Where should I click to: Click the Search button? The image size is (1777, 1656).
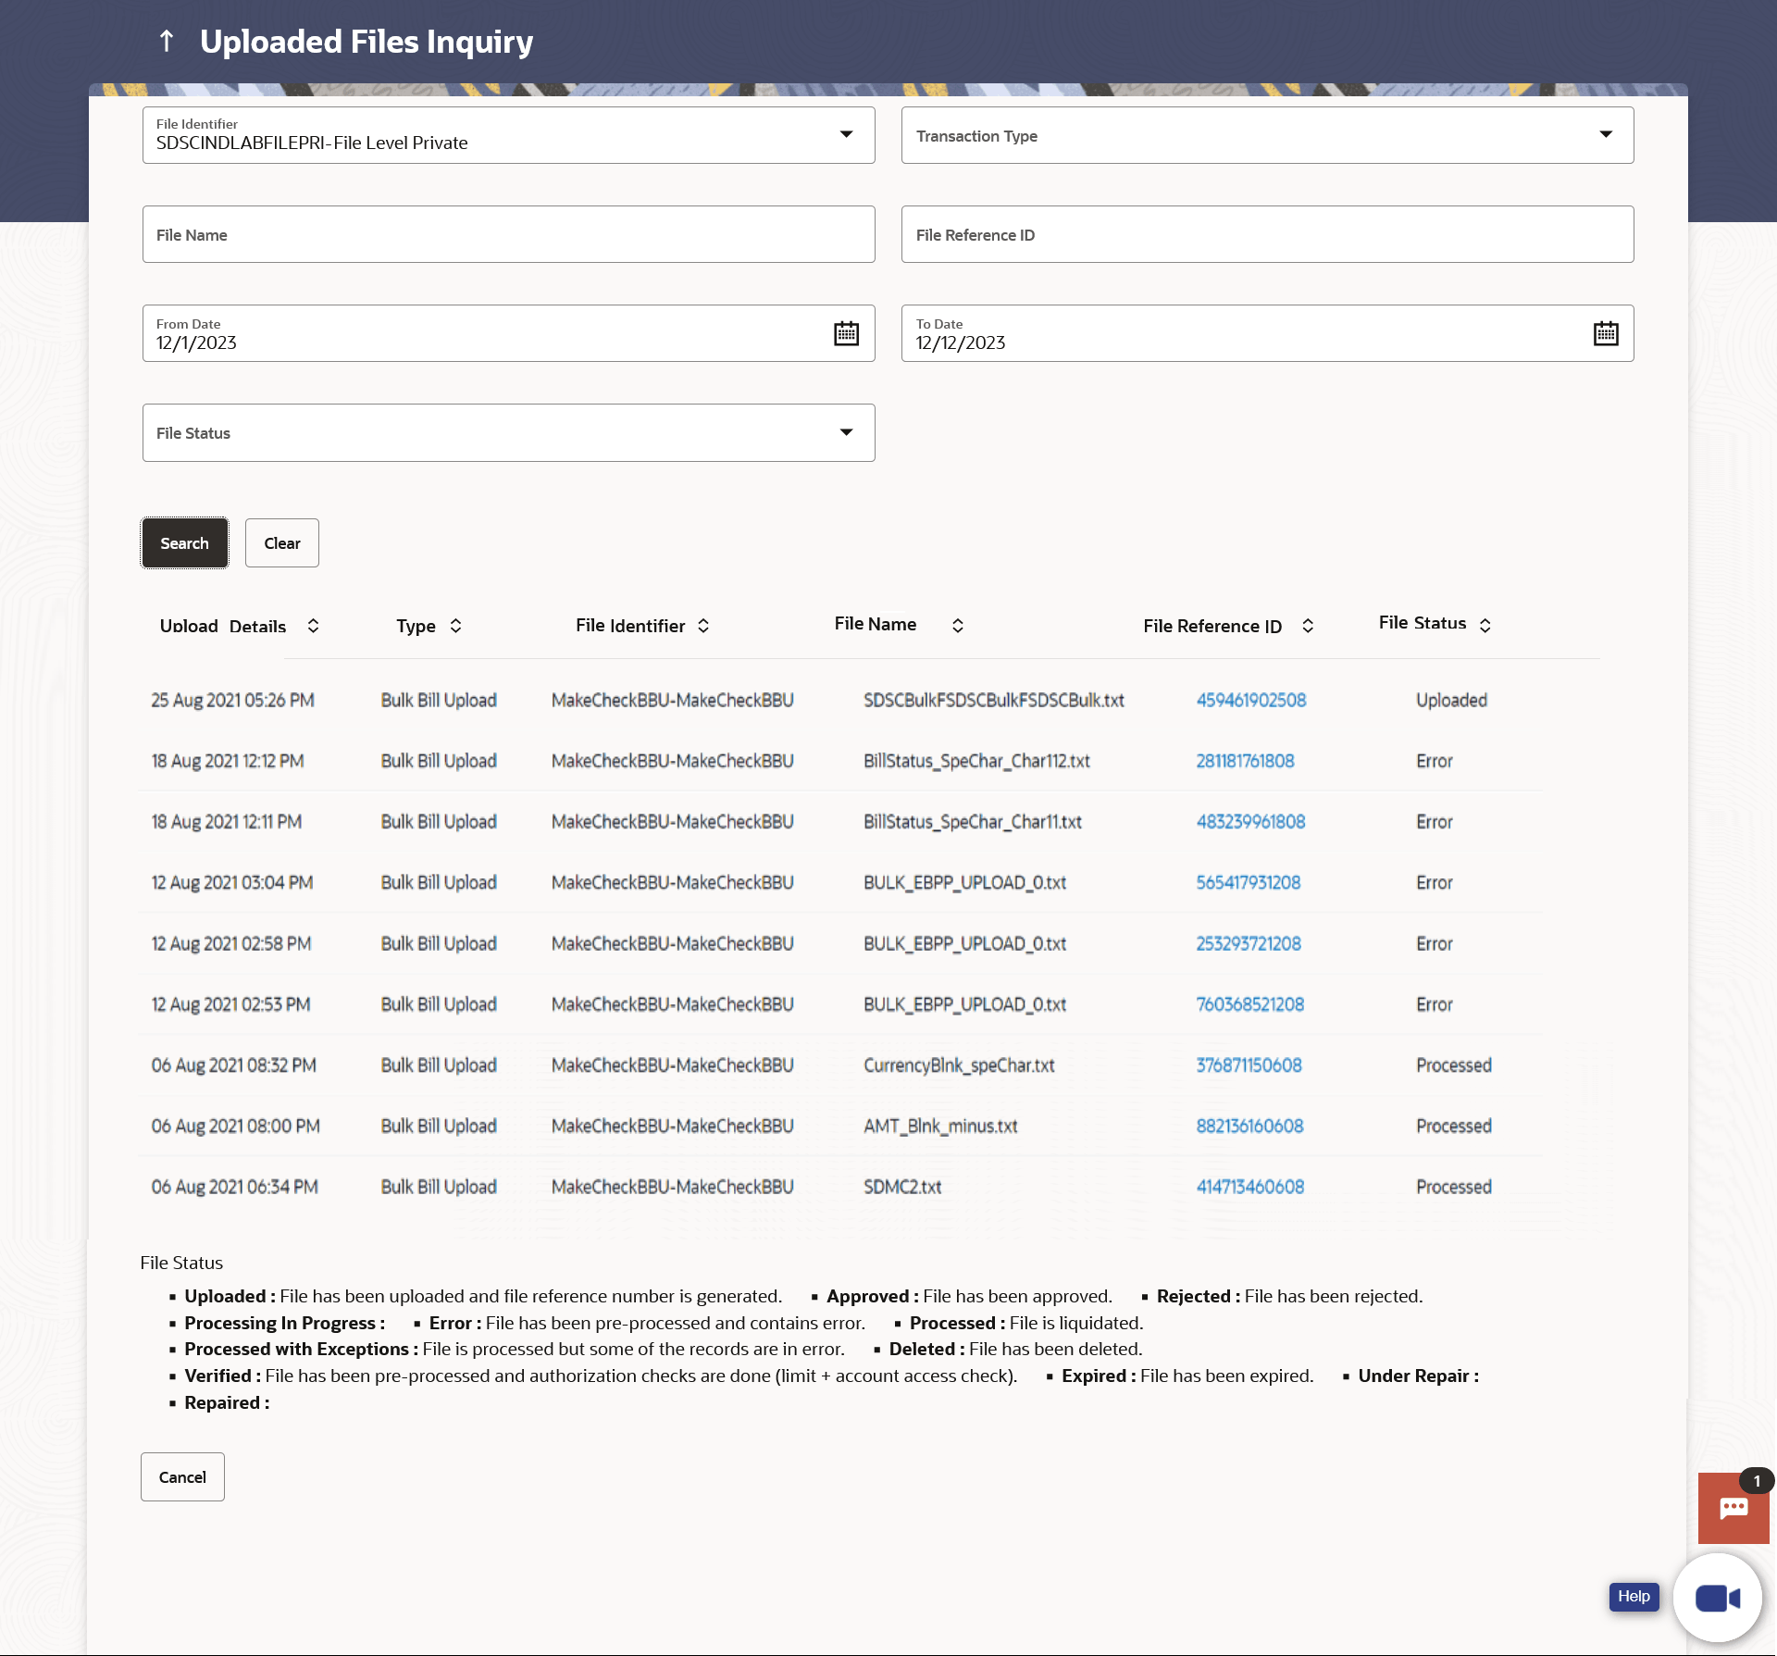[x=184, y=543]
